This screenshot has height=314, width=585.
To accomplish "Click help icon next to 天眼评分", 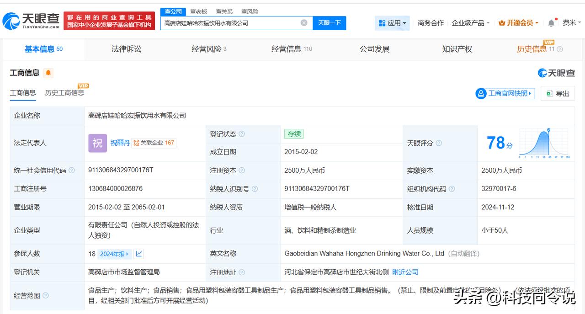I will click(439, 143).
